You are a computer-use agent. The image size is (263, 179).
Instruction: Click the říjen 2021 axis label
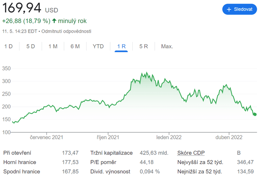click(x=108, y=137)
